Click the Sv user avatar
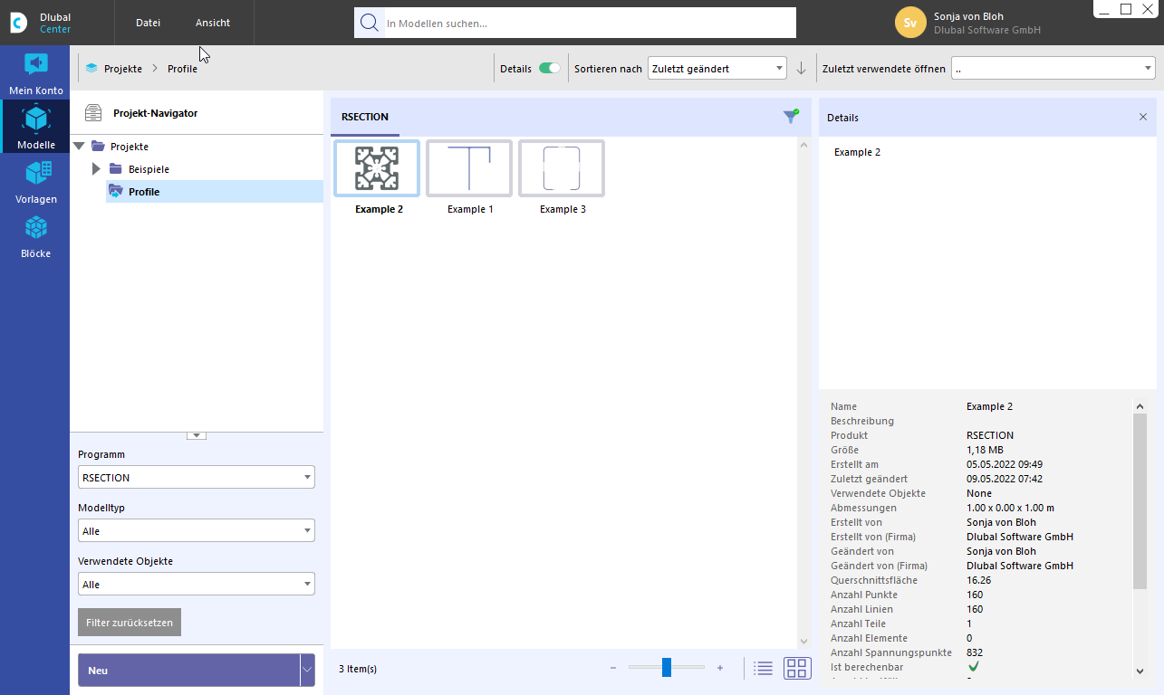The width and height of the screenshot is (1164, 695). pos(910,23)
